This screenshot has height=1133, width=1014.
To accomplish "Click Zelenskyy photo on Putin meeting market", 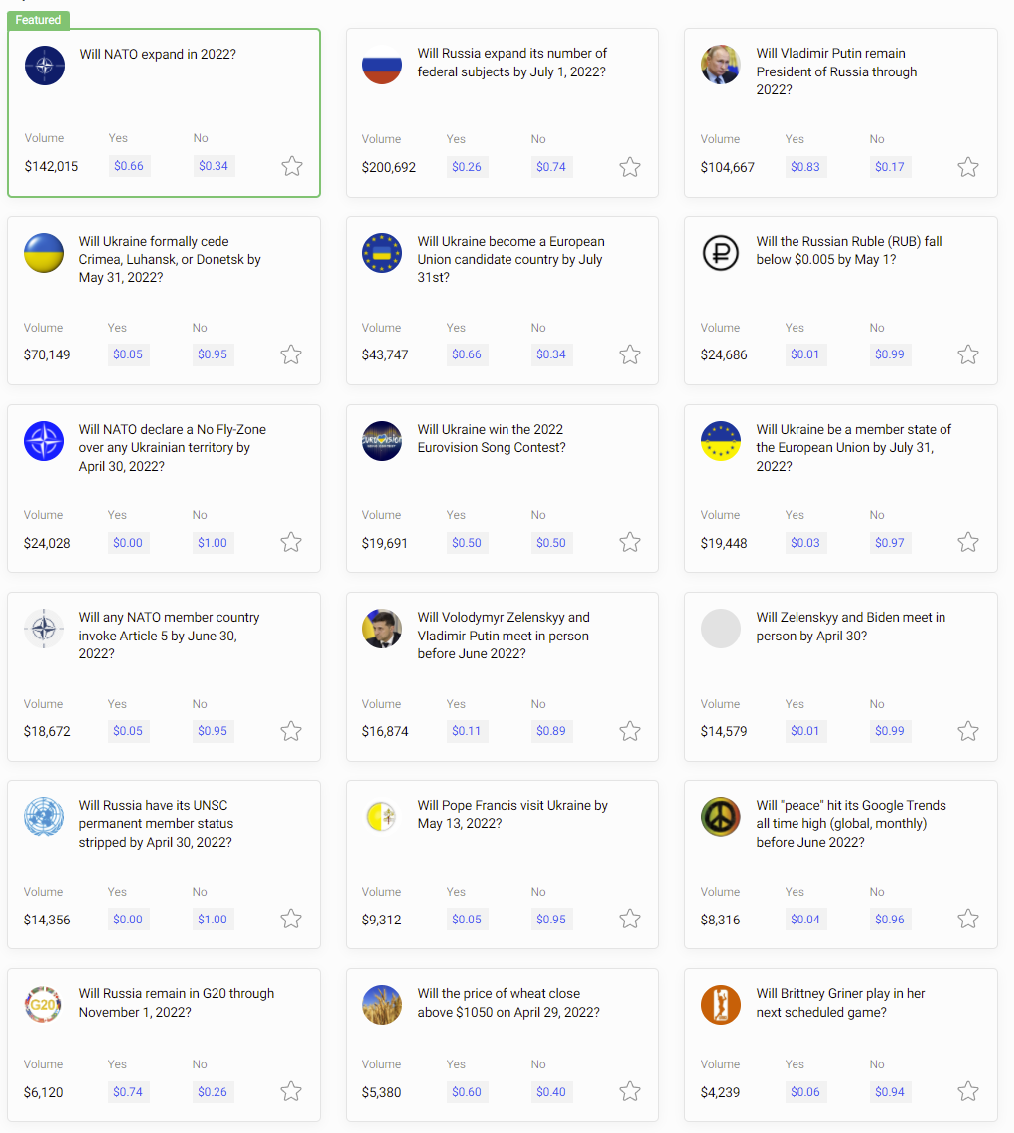I will pyautogui.click(x=382, y=629).
